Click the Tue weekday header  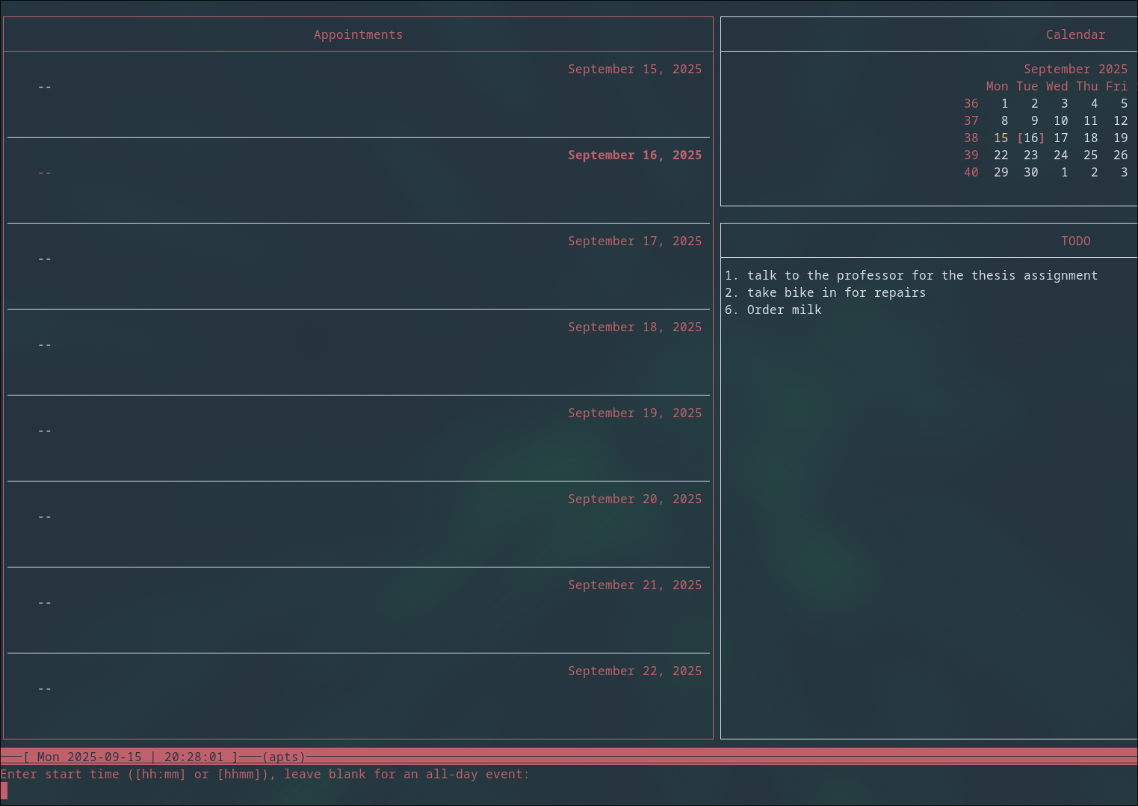1027,86
